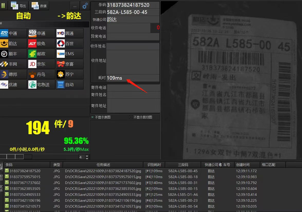Toggle the checkbox of row 318373824187520
The image size is (302, 212).
(7, 171)
